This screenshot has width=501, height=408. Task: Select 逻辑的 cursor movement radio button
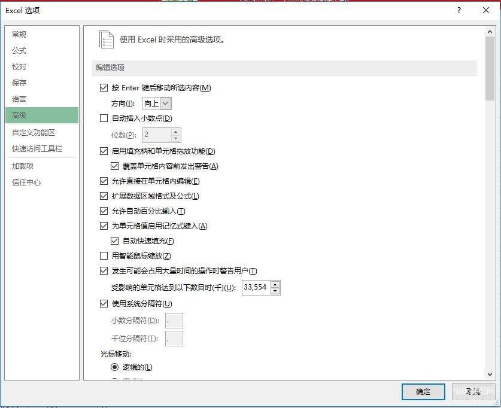pos(115,367)
